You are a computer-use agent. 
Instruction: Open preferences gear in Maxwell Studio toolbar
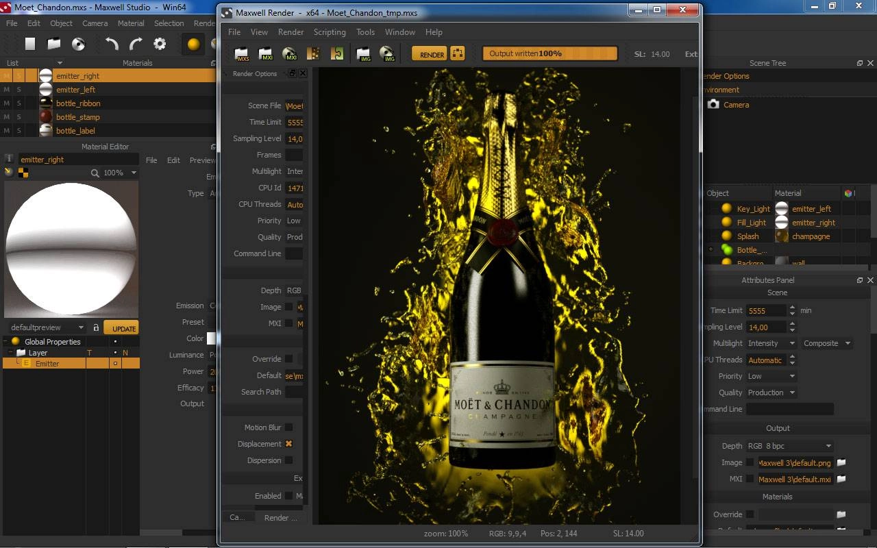pyautogui.click(x=160, y=44)
